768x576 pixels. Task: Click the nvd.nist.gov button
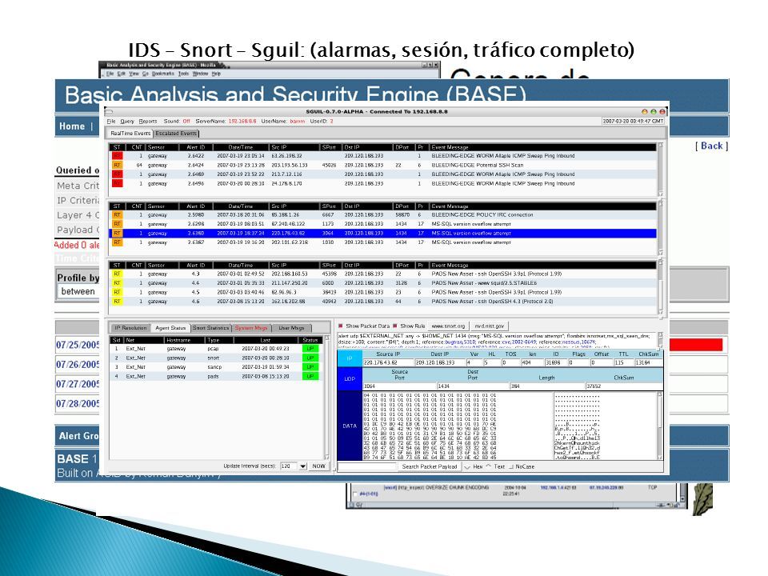(489, 326)
